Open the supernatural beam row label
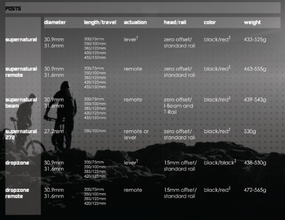The height and width of the screenshot is (220, 285). [x=21, y=103]
